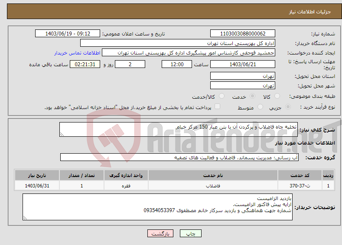Click the تاریخ و ساعت اعلان عمومی label

(134, 34)
